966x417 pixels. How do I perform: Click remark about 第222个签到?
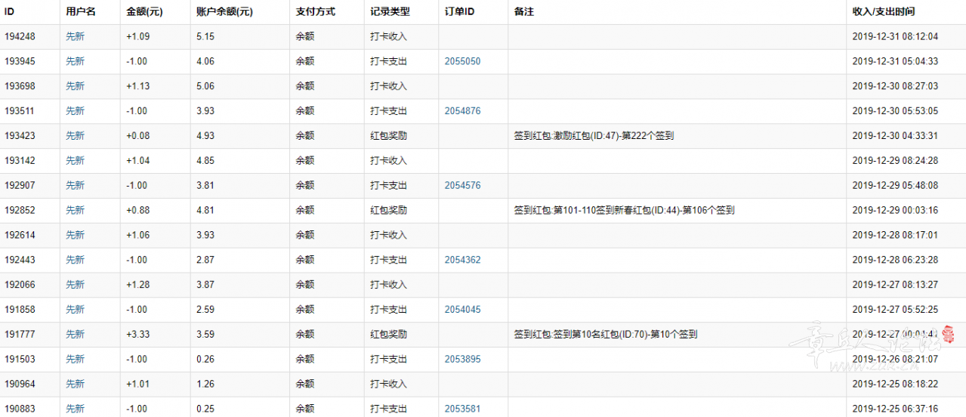coord(594,136)
